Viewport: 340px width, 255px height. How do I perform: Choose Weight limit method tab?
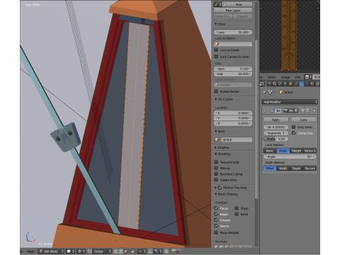296,151
